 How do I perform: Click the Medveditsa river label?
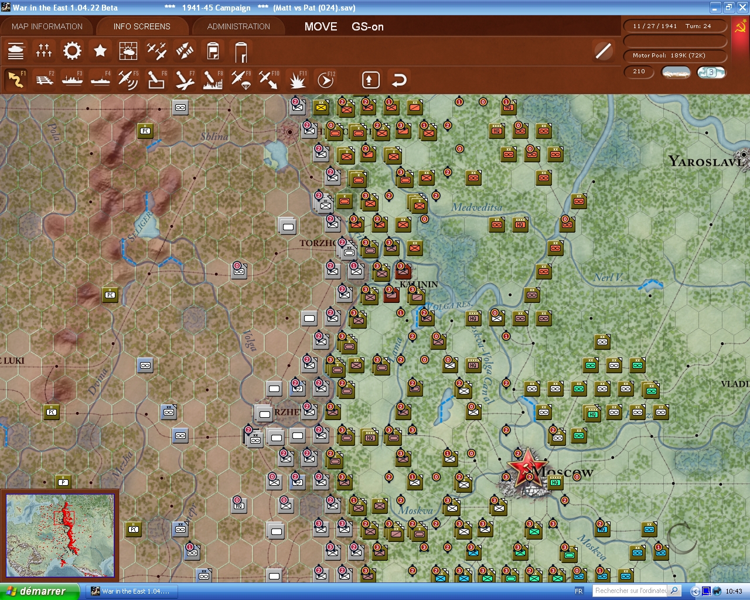(x=476, y=207)
